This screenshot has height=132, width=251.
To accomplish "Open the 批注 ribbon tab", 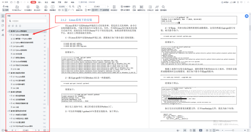I will 46,2.
